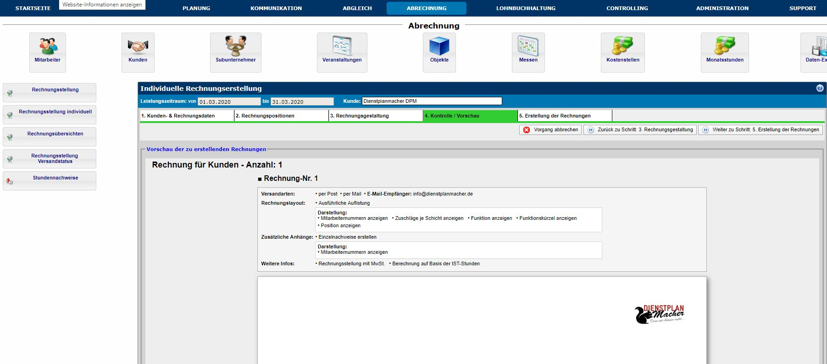Click the Kunde input field
827x364 pixels.
point(432,101)
